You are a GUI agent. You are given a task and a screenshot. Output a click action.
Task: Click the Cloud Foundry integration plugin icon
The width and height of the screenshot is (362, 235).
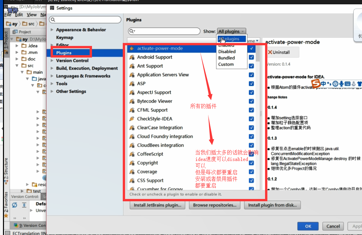click(x=132, y=137)
